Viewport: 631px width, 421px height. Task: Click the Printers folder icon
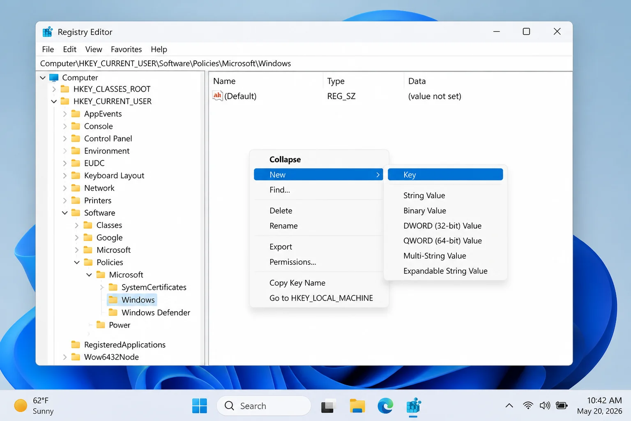pyautogui.click(x=76, y=200)
